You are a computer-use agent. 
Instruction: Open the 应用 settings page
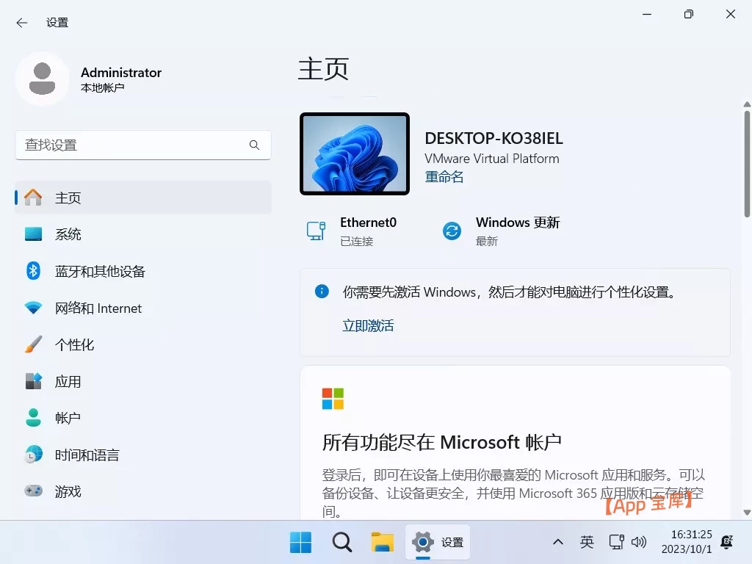click(x=68, y=381)
